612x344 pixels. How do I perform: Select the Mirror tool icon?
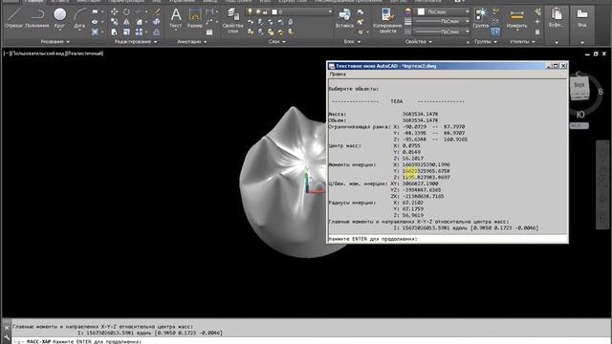click(x=126, y=22)
